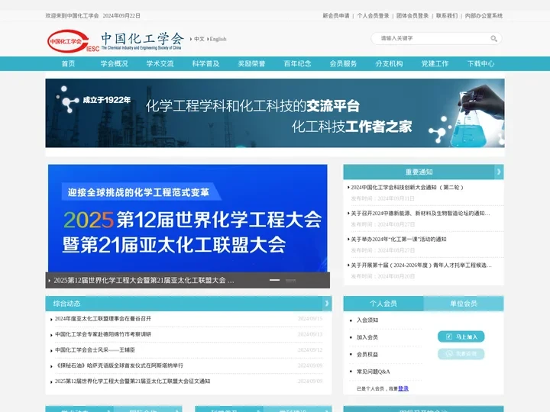The width and height of the screenshot is (550, 412).
Task: Click the faded button below 马上加入
Action: (x=461, y=354)
